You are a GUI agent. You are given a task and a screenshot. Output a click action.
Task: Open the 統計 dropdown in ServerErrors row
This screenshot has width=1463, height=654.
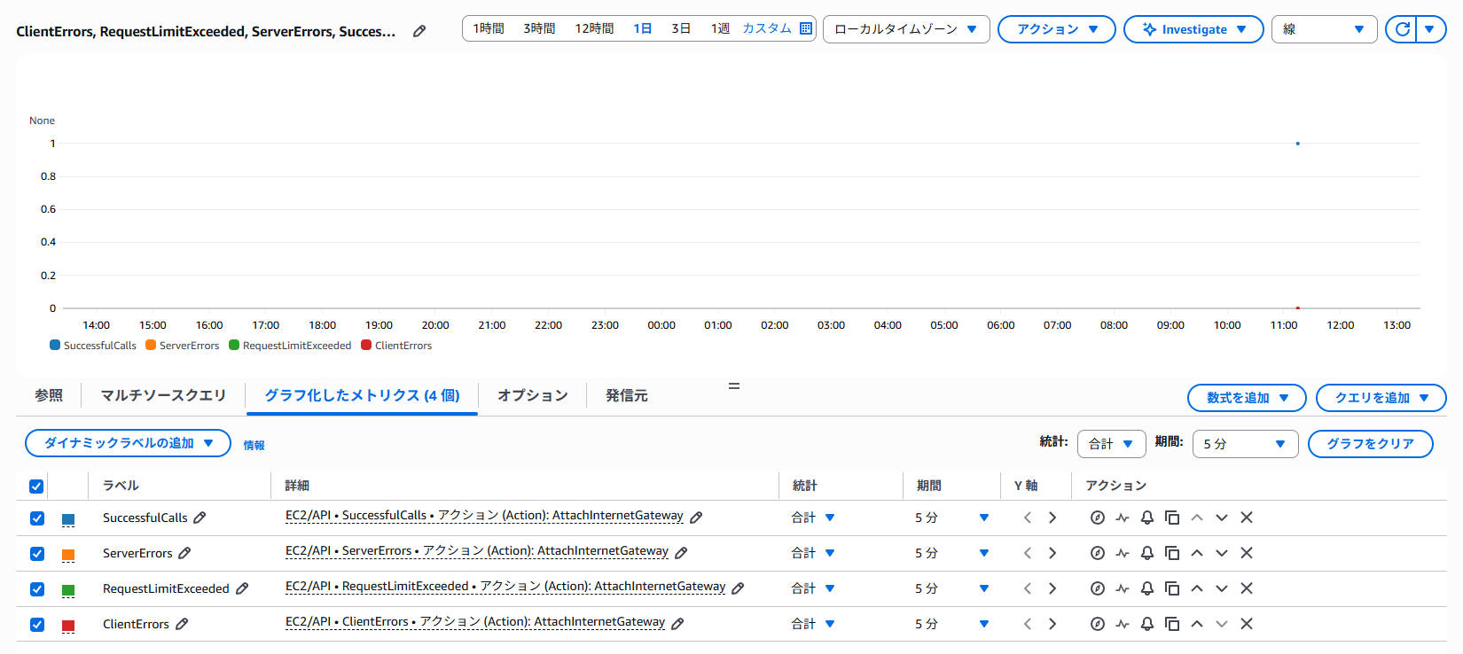pyautogui.click(x=813, y=553)
